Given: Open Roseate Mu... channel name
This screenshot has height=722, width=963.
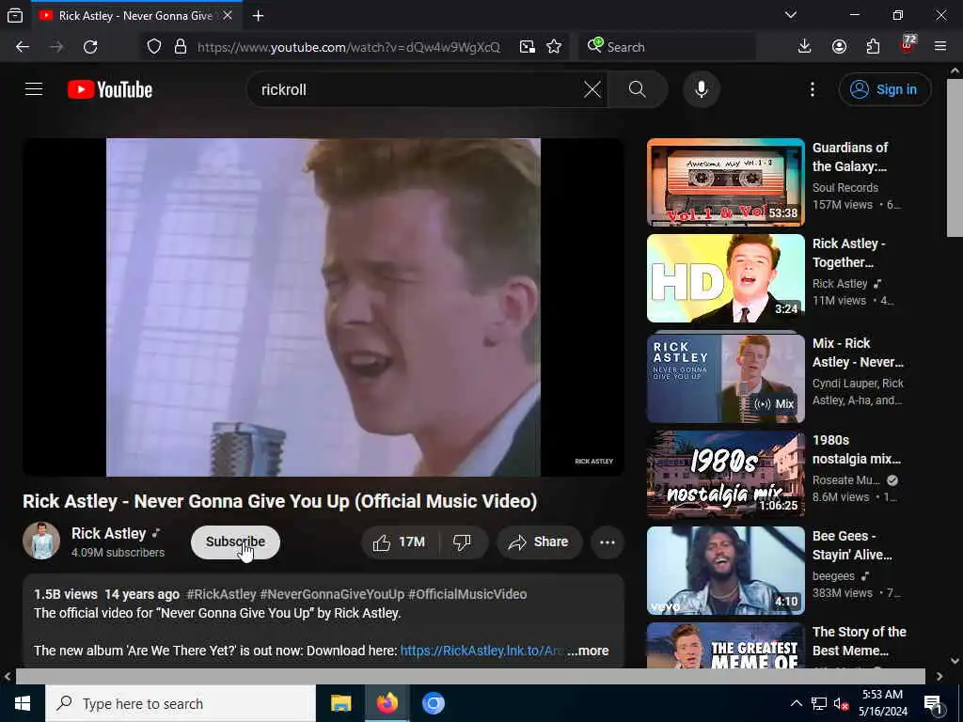Looking at the screenshot, I should coord(846,480).
